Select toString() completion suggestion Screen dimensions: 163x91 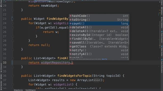99,20
